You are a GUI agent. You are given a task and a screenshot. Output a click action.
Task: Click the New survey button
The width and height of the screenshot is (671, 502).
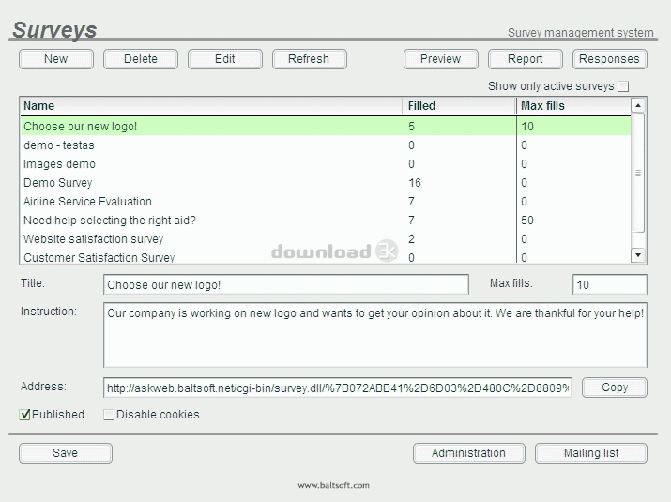click(x=56, y=59)
